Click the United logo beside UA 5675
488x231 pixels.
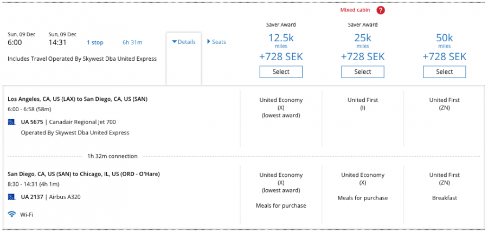11,121
